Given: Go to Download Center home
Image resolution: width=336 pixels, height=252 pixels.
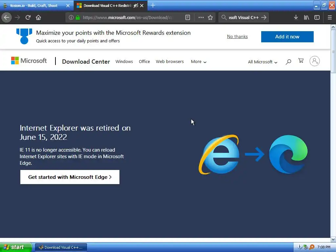Looking at the screenshot, I should (86, 61).
